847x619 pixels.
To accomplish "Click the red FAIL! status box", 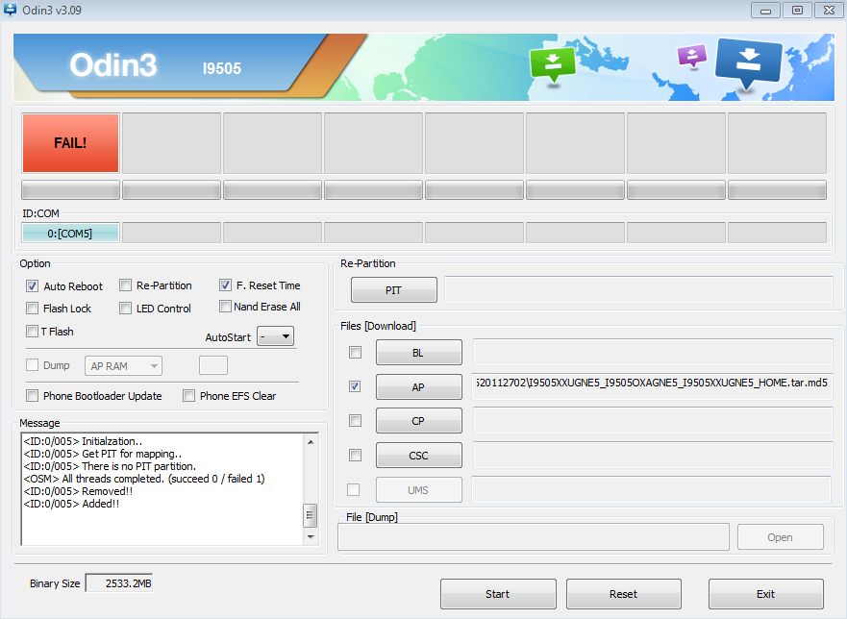I will point(70,142).
